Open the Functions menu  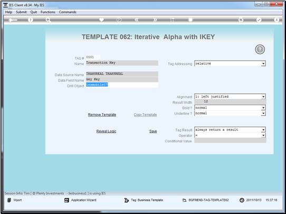[x=48, y=12]
